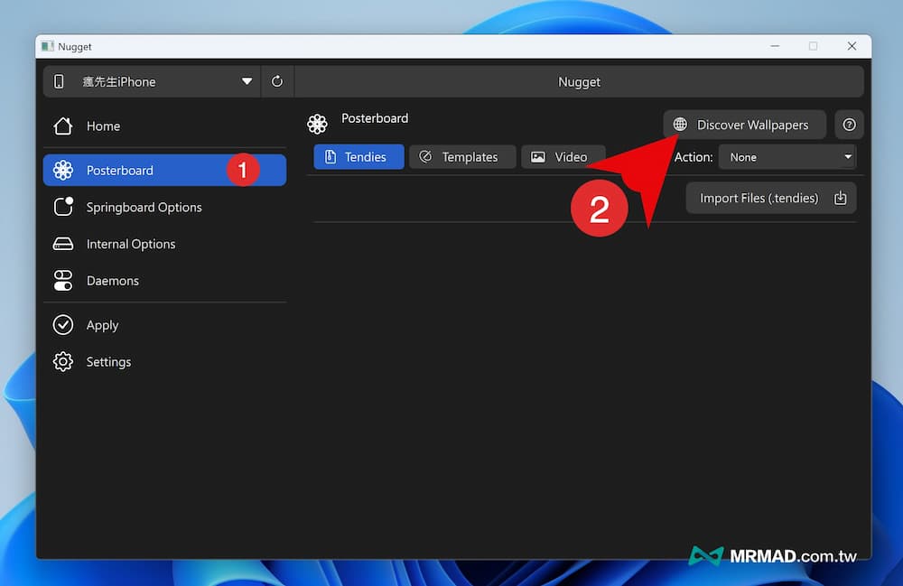Viewport: 903px width, 586px height.
Task: Click the Nugget title bar button
Action: click(x=579, y=81)
